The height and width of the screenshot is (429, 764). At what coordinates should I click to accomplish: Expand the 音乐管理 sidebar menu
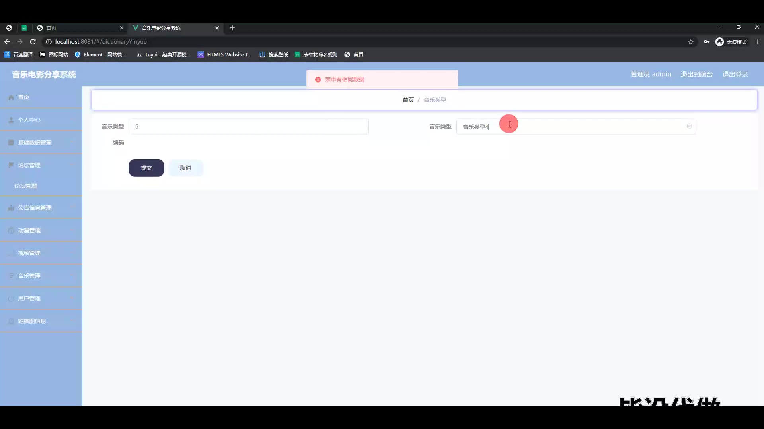coord(29,276)
